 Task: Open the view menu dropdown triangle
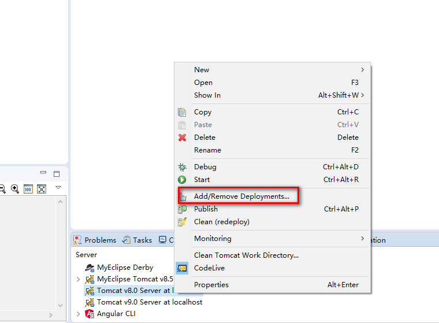(x=58, y=188)
